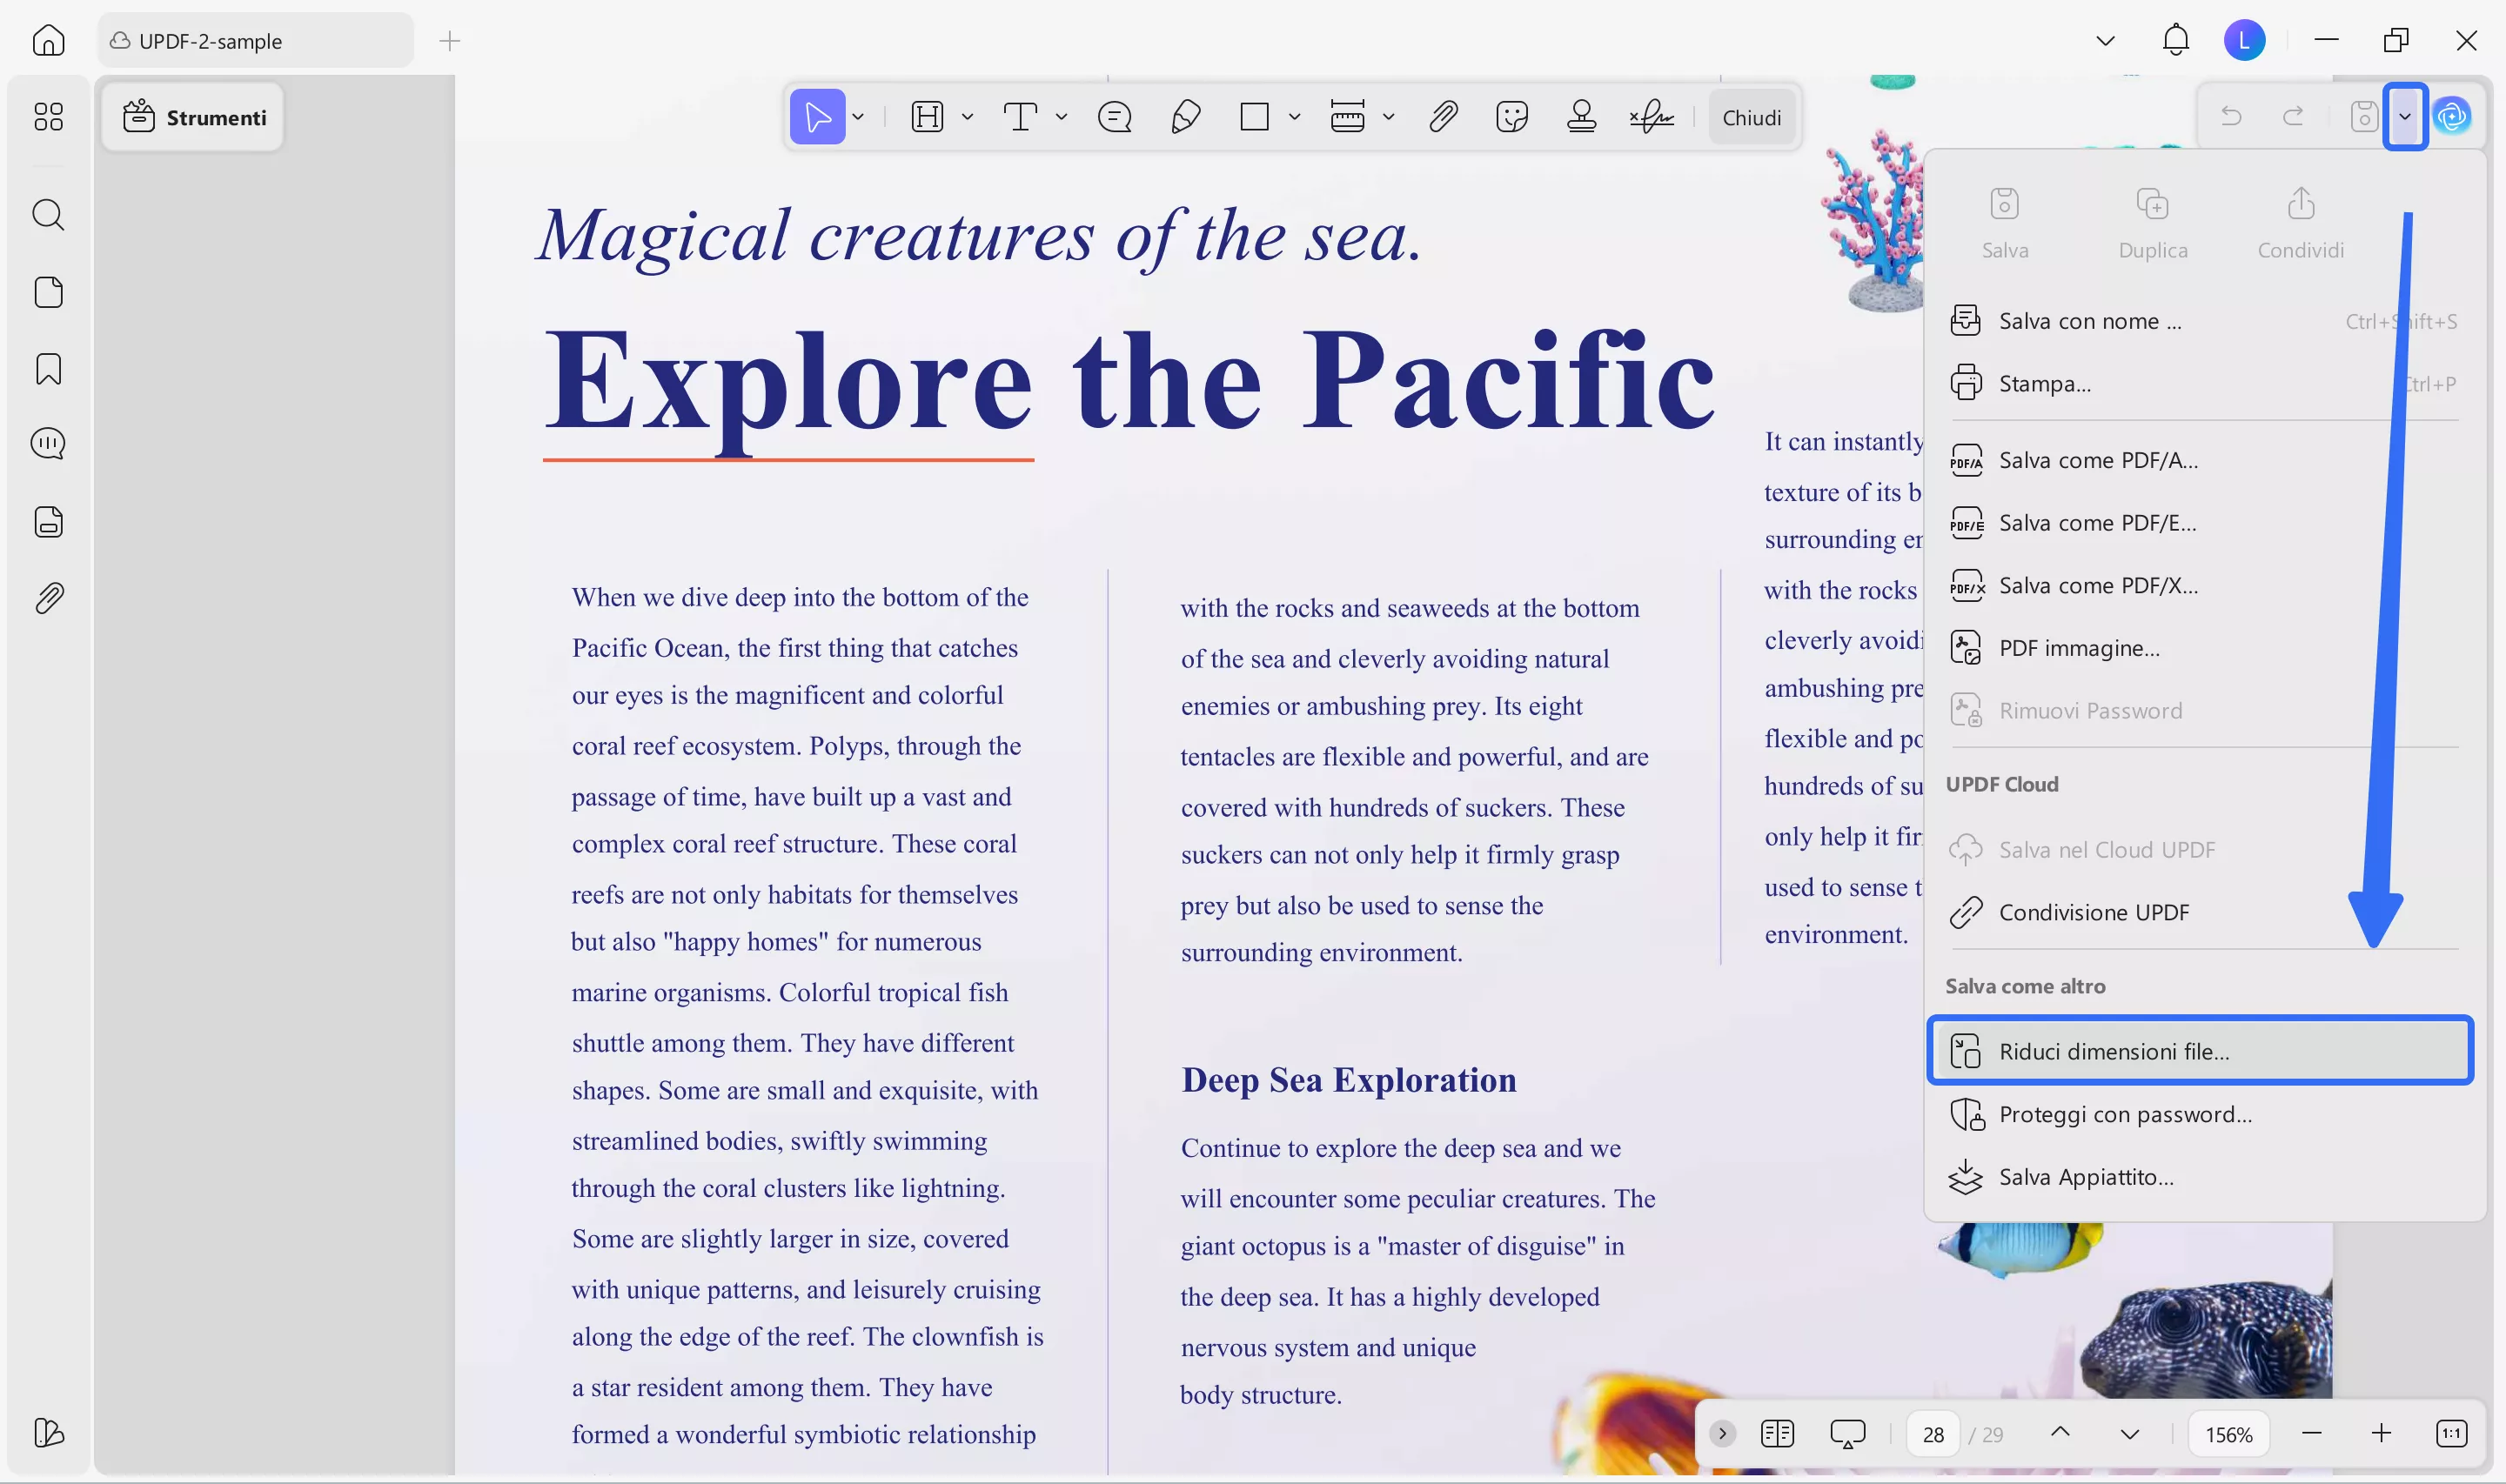Image resolution: width=2506 pixels, height=1484 pixels.
Task: Open the bookmarks panel in sidebar
Action: coord(48,369)
